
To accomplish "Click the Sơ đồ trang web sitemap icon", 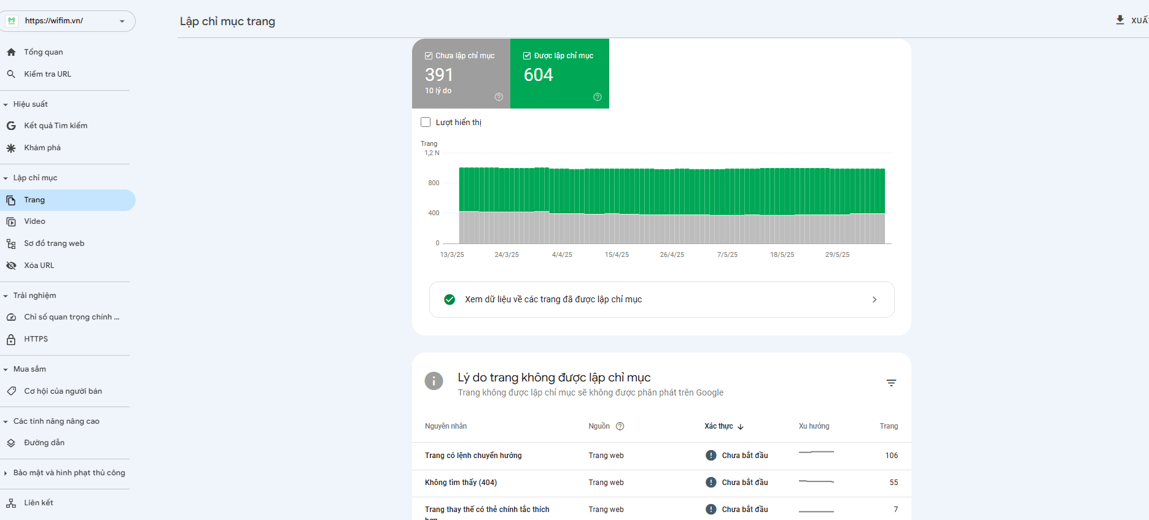I will (11, 244).
